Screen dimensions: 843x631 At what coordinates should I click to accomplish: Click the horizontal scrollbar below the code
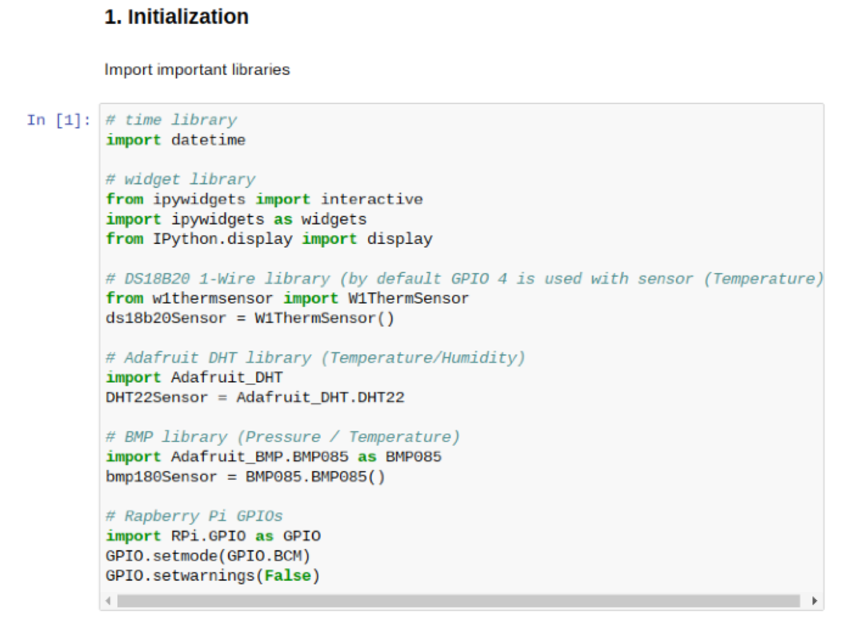(x=432, y=600)
